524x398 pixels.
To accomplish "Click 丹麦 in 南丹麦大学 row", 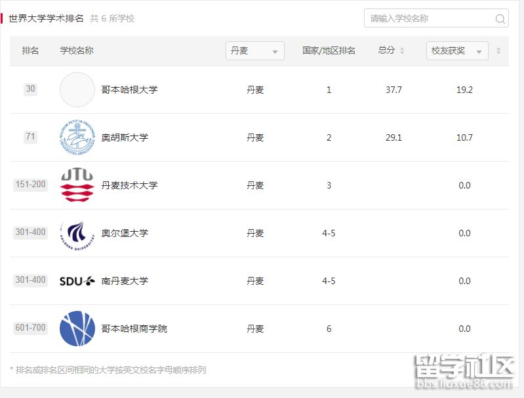I will [x=255, y=281].
